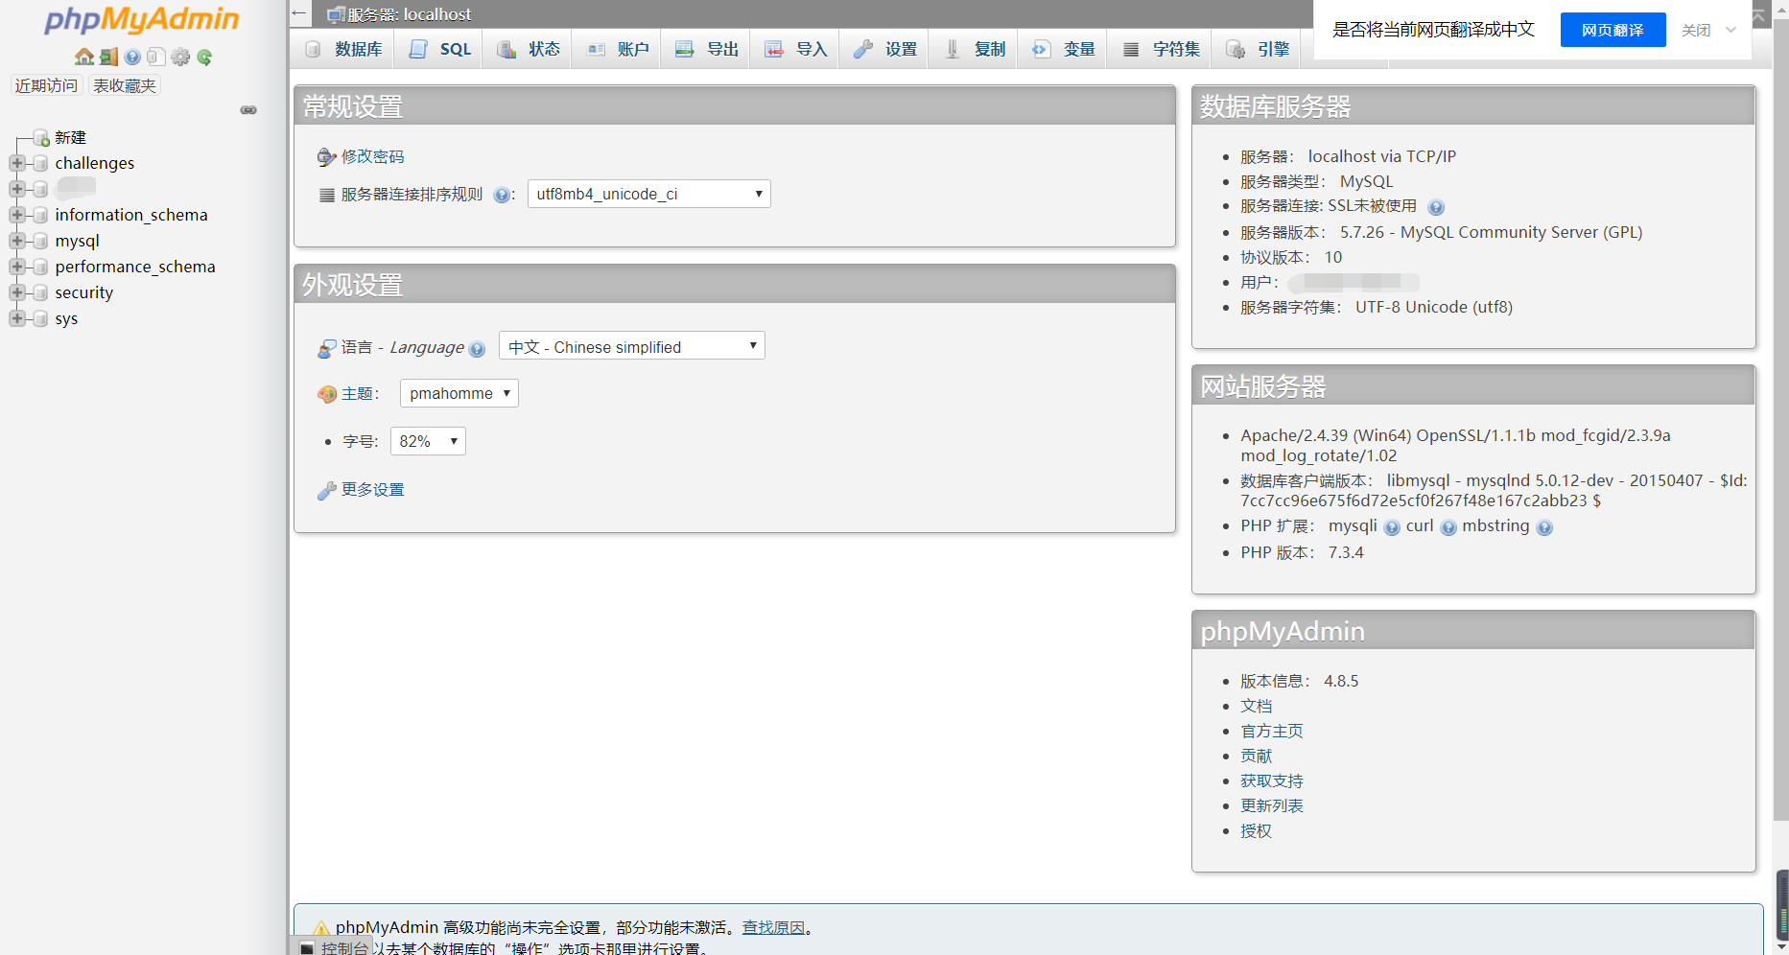
Task: Open the 字符集 tab
Action: pos(1159,49)
